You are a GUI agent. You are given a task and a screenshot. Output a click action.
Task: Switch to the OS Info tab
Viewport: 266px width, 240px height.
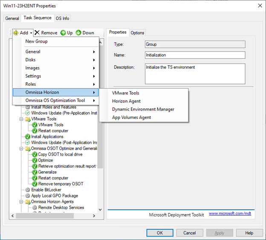[62, 18]
